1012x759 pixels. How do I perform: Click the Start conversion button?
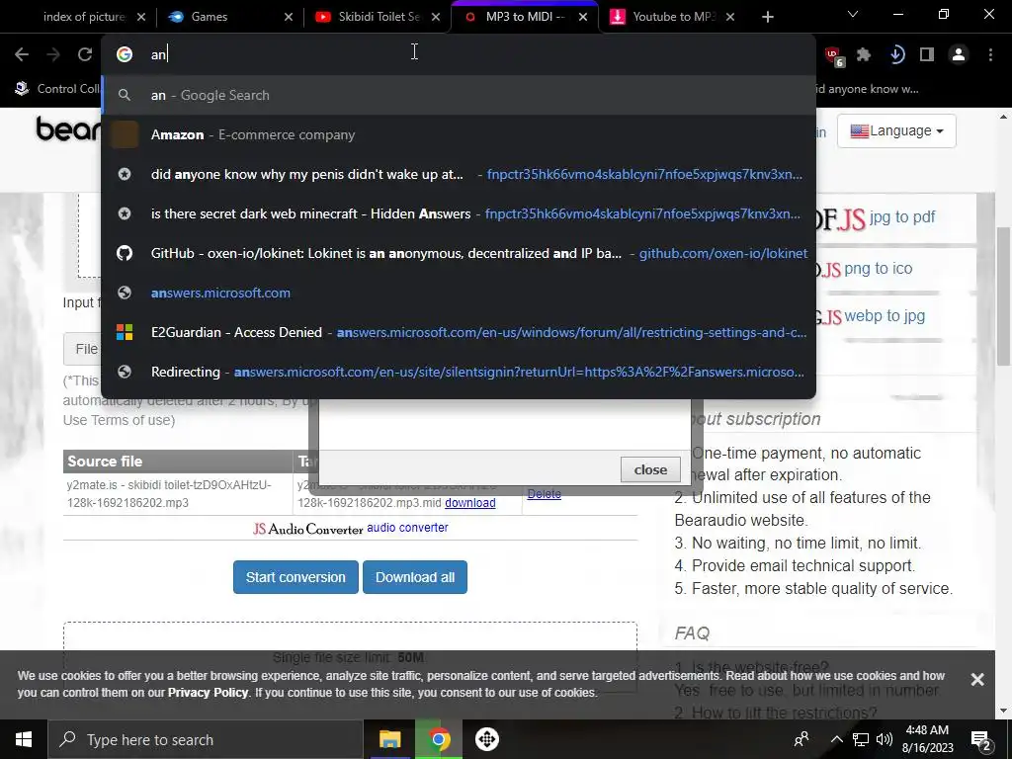(x=295, y=577)
